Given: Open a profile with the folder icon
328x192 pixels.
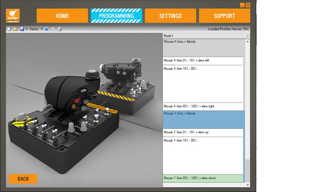Looking at the screenshot, I should pyautogui.click(x=16, y=29).
